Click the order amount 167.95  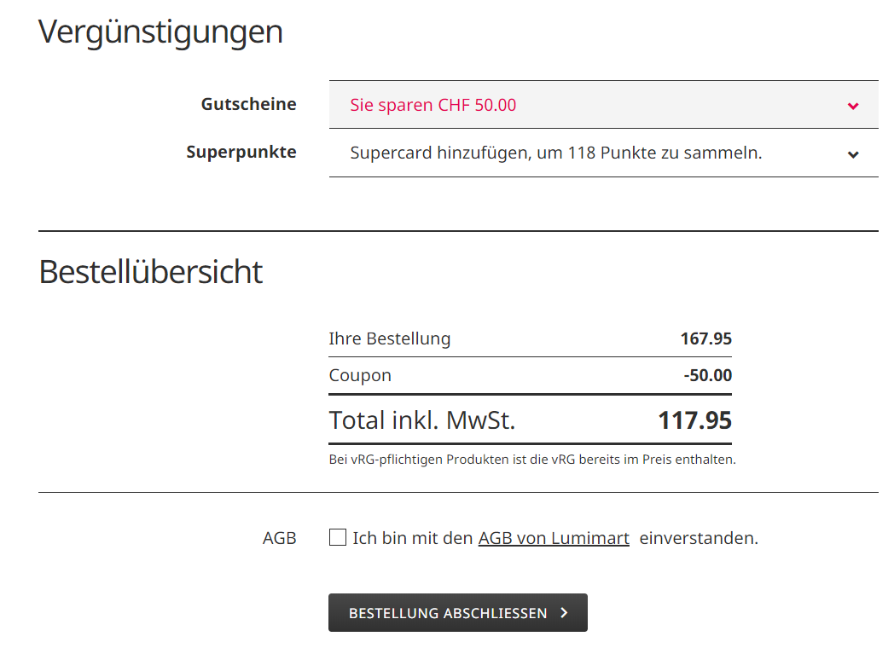(x=705, y=338)
